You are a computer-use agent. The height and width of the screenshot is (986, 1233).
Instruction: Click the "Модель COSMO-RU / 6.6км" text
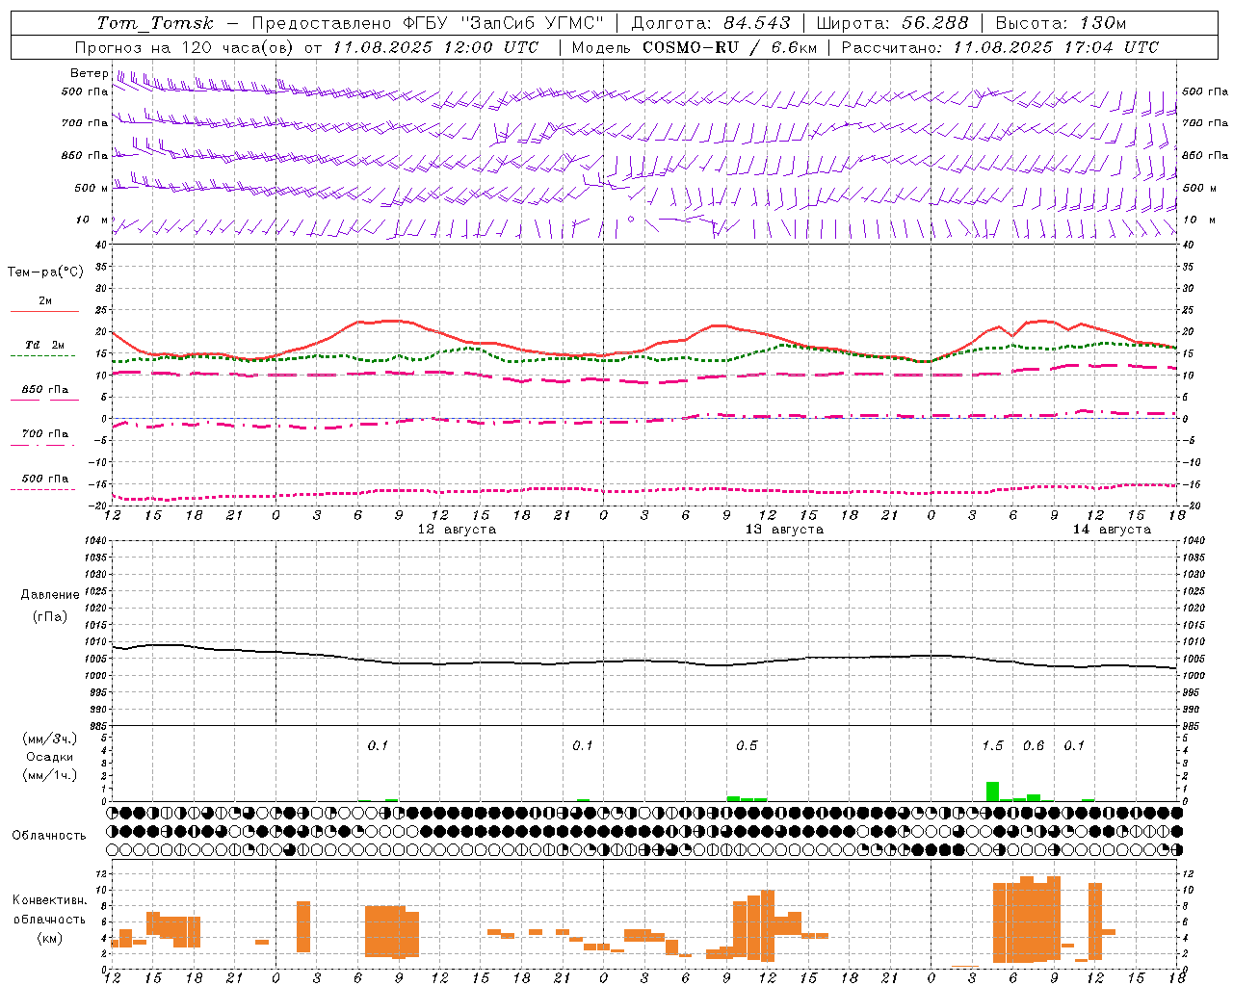tap(695, 47)
